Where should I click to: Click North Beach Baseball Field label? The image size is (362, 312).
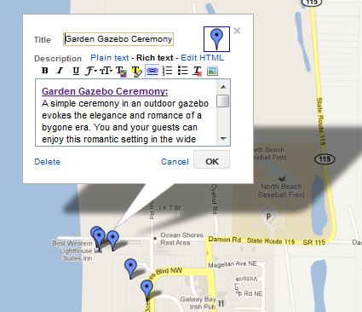tap(281, 190)
